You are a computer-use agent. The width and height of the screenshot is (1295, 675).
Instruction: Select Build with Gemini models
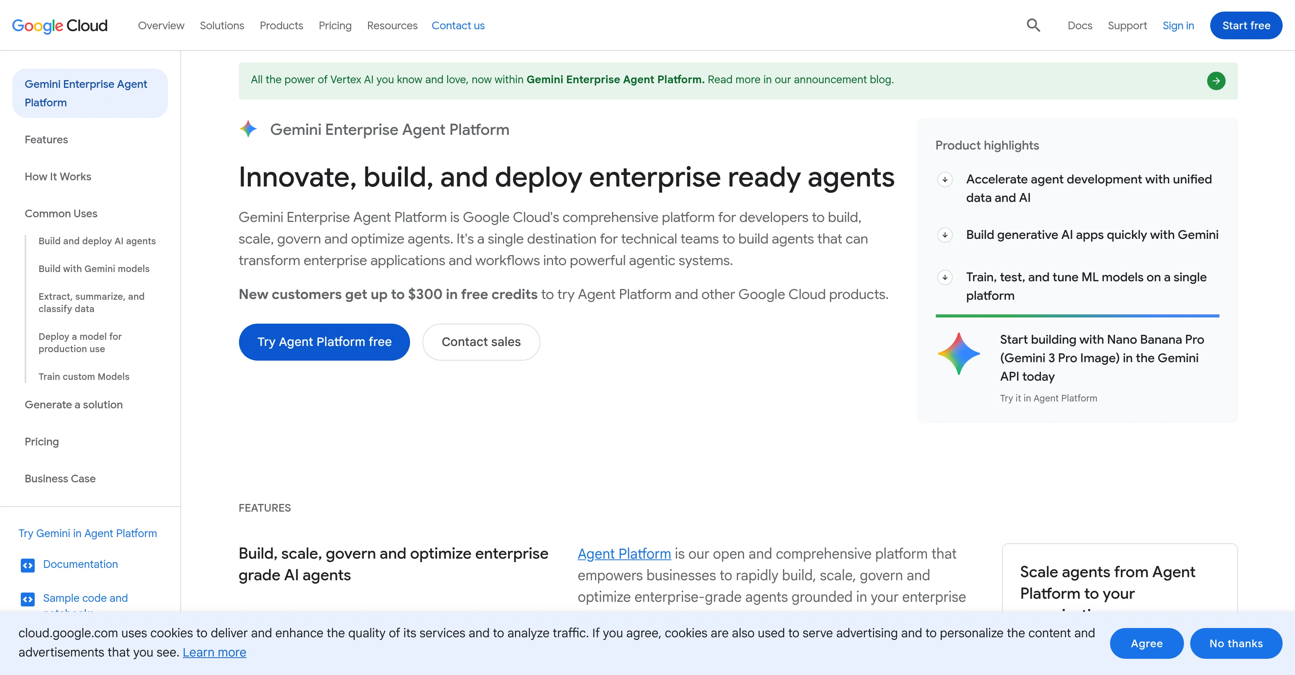pos(94,269)
